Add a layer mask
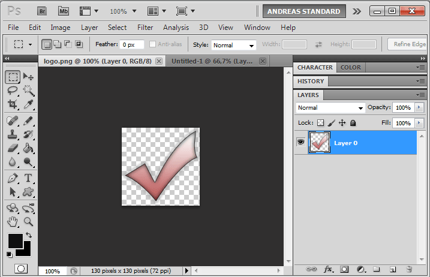 (x=344, y=269)
